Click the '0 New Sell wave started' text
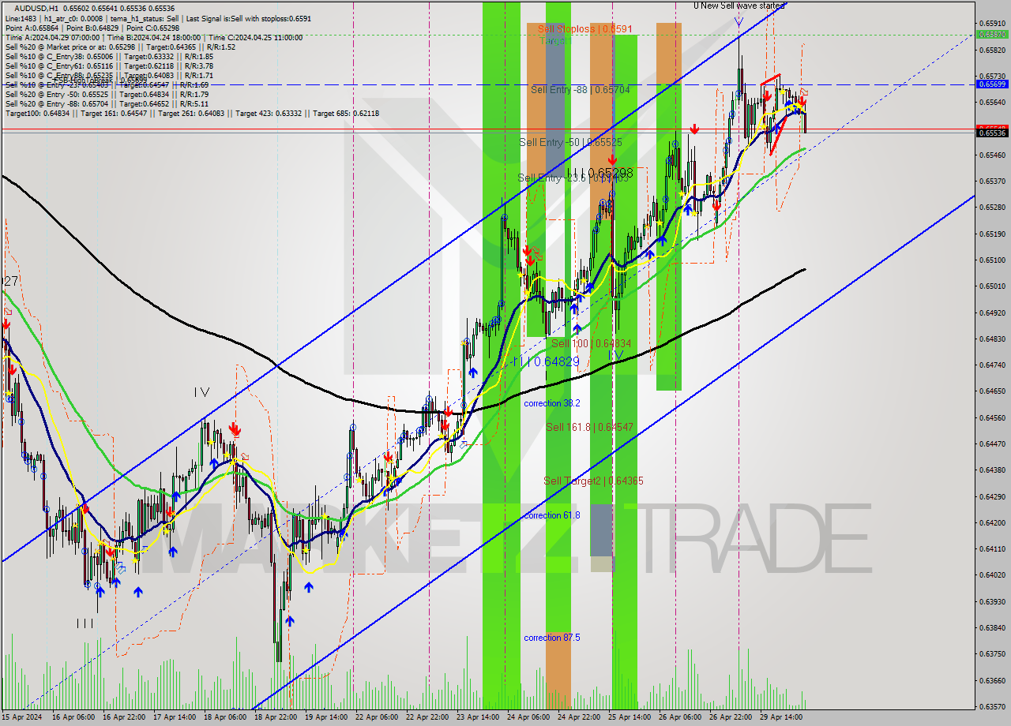Image resolution: width=1011 pixels, height=726 pixels. (x=739, y=6)
